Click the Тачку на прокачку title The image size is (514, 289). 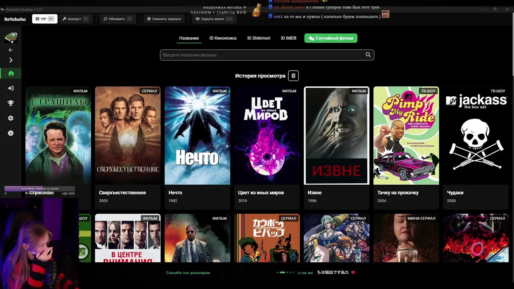coord(398,193)
